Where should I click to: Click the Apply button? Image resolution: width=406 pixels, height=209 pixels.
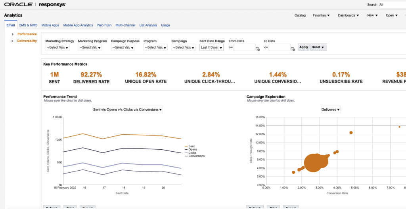pyautogui.click(x=303, y=47)
